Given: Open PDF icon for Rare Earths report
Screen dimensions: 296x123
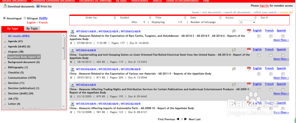Looking at the screenshot, I should coord(249,31).
